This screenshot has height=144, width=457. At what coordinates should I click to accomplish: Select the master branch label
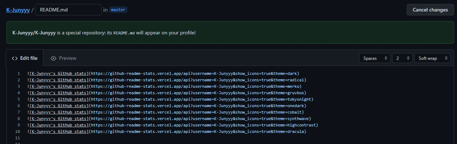point(118,10)
